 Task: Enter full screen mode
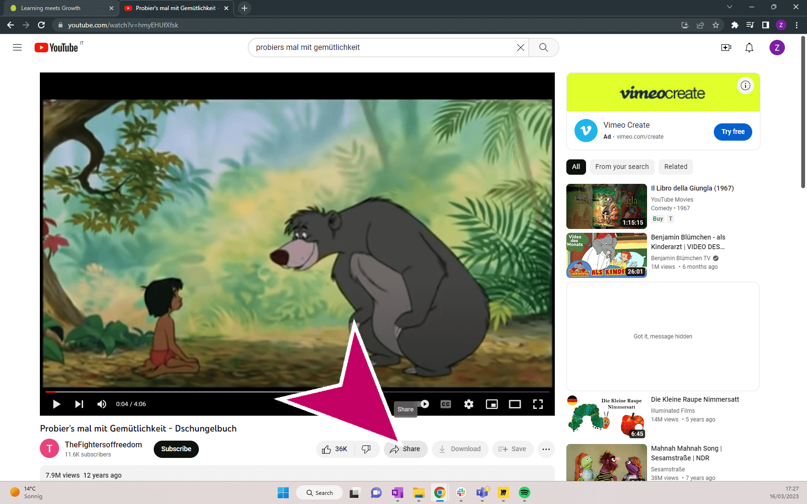point(538,404)
